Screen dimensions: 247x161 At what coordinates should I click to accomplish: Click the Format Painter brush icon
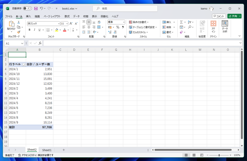(x=19, y=32)
